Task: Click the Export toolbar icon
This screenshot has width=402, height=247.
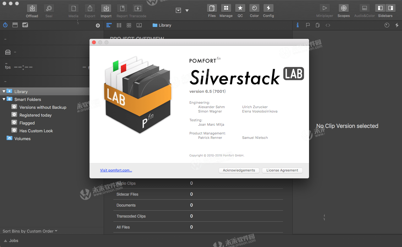Action: pyautogui.click(x=90, y=8)
